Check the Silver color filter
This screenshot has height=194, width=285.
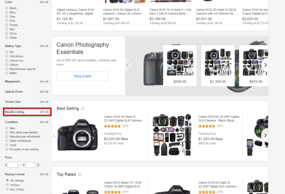pyautogui.click(x=7, y=33)
